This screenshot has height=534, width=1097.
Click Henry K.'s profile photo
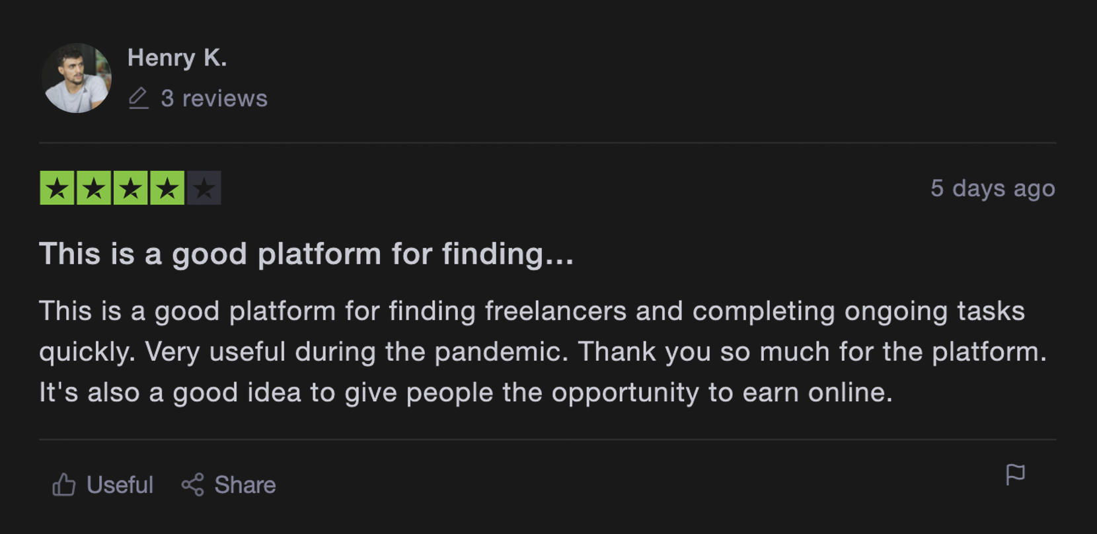[77, 78]
